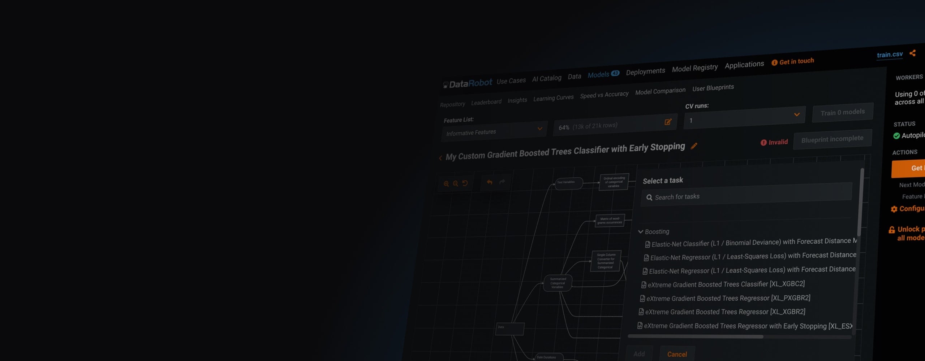Go to the Data section

(575, 76)
